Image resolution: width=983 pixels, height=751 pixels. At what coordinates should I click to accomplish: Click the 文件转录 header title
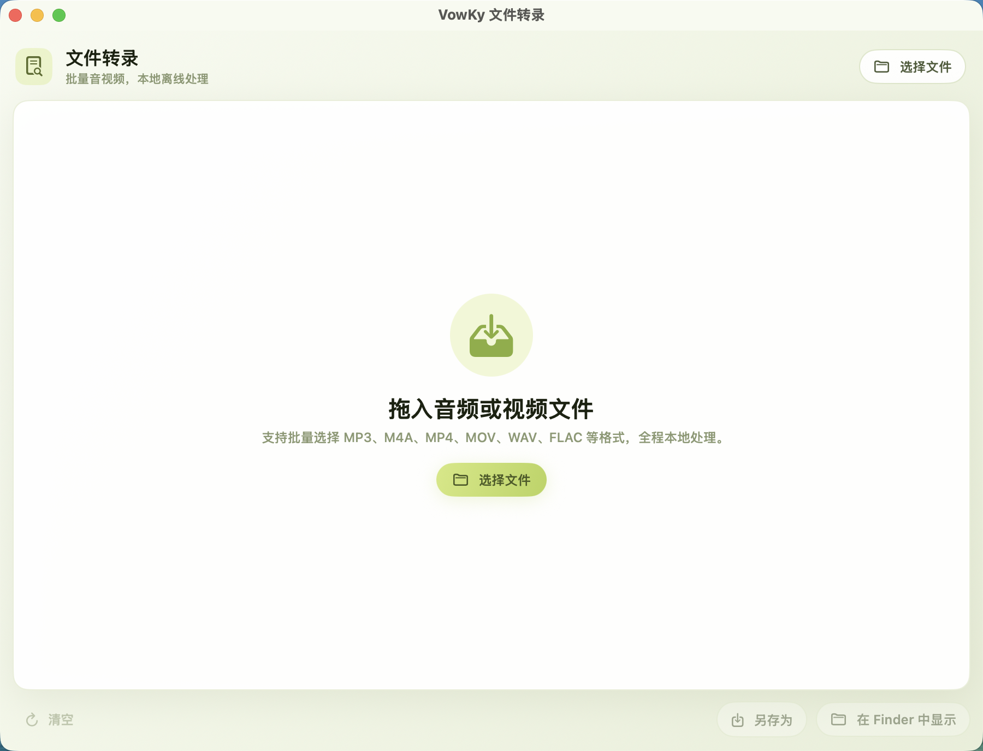(102, 58)
